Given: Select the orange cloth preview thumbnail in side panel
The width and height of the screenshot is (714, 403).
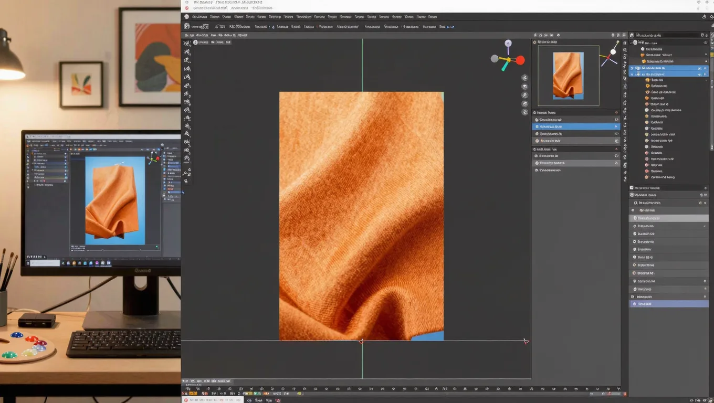Looking at the screenshot, I should tap(568, 76).
